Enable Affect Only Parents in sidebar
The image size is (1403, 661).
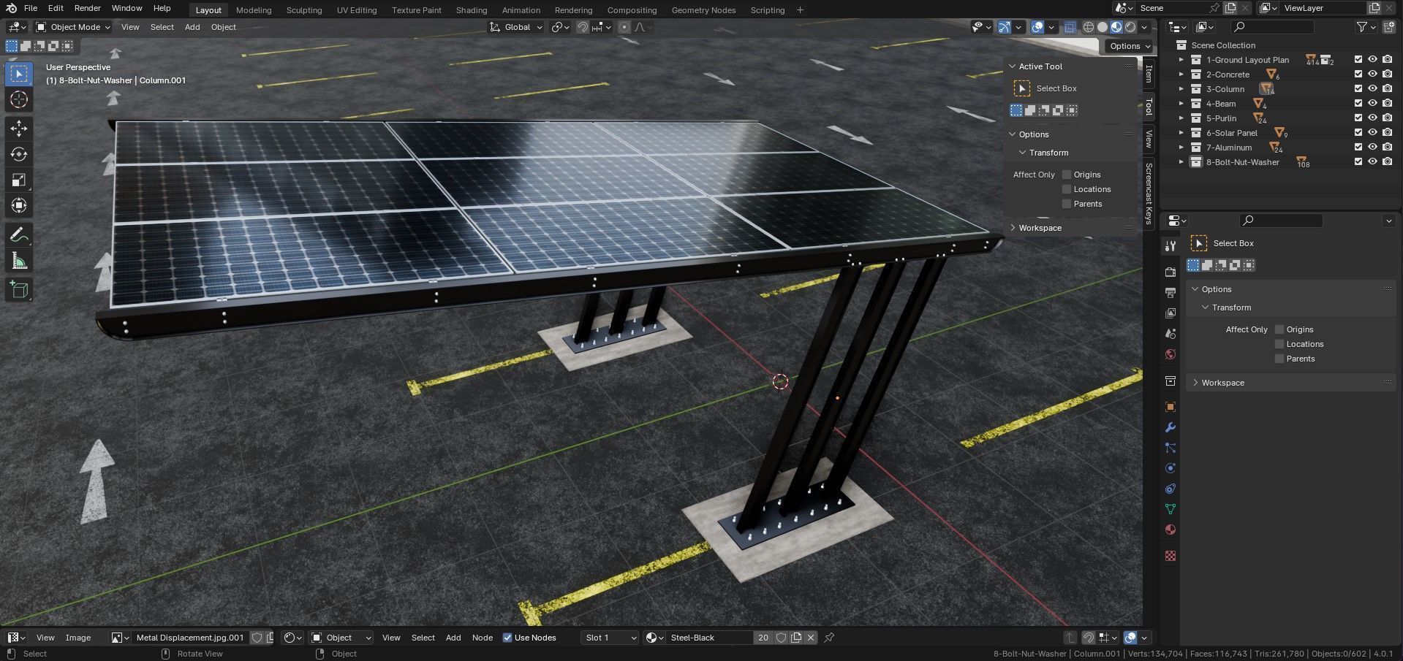click(1067, 204)
